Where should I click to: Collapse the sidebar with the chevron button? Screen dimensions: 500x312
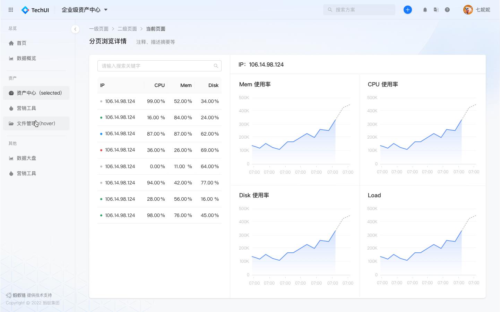point(75,29)
